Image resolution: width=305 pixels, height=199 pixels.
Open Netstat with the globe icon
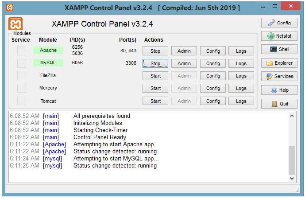(x=279, y=36)
